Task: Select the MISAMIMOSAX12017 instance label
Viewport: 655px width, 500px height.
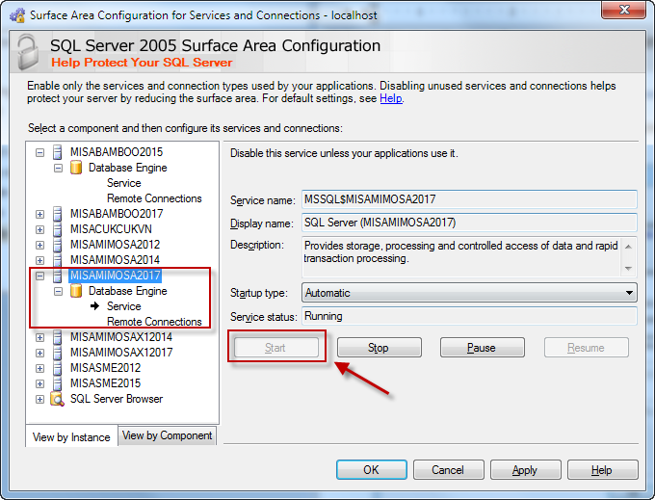Action: coord(121,353)
